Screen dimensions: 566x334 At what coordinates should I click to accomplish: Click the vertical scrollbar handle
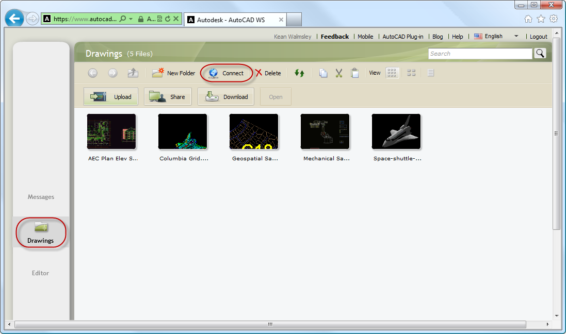point(556,133)
